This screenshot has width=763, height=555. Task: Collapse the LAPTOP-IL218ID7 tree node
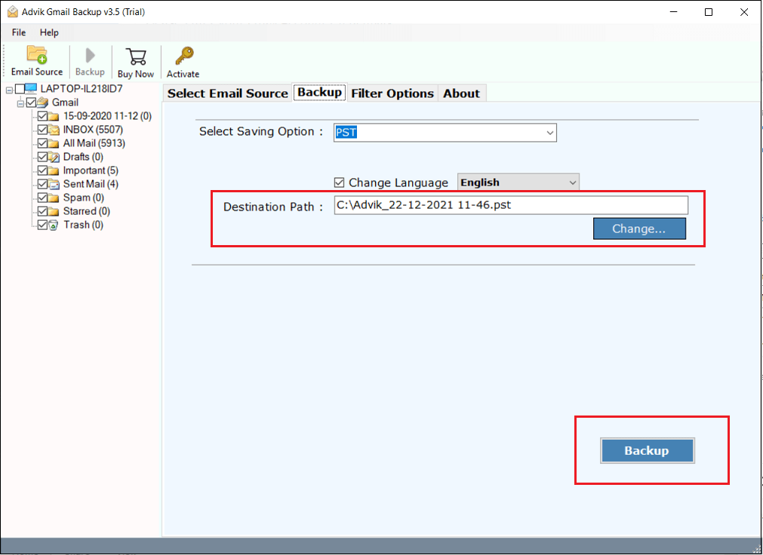click(9, 90)
